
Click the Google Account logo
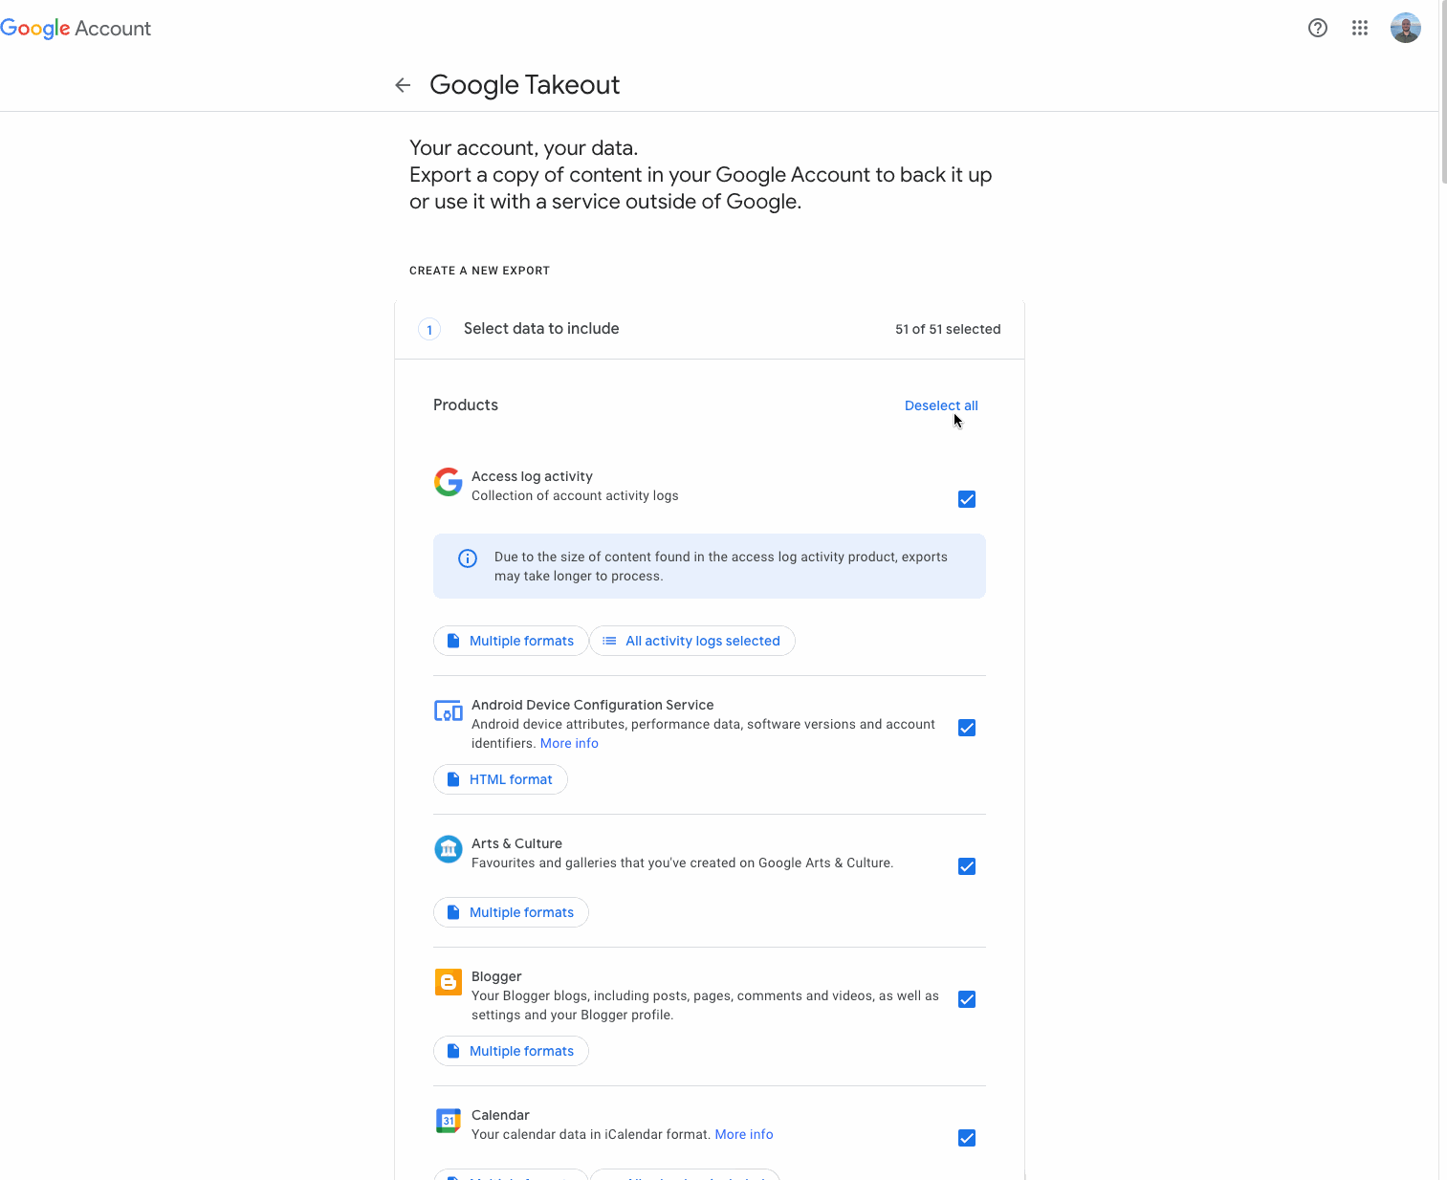coord(76,29)
